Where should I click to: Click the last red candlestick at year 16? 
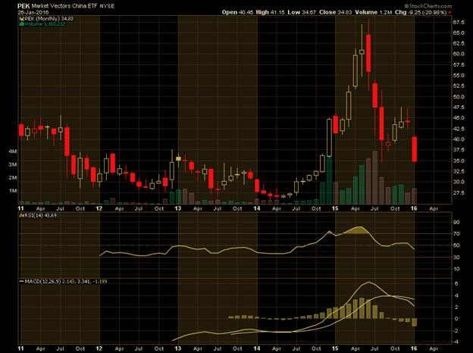(415, 148)
